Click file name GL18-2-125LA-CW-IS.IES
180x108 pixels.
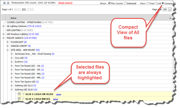coord(39,94)
